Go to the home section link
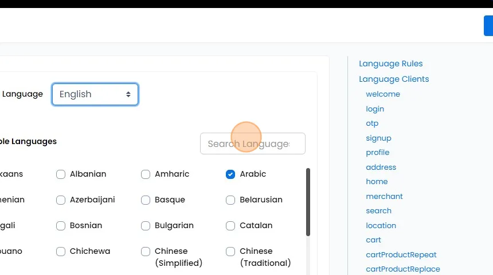The width and height of the screenshot is (493, 275). pos(377,182)
